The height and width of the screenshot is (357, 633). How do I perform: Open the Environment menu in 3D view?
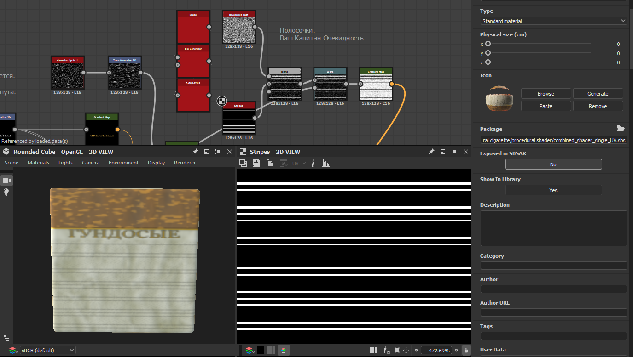pyautogui.click(x=123, y=163)
